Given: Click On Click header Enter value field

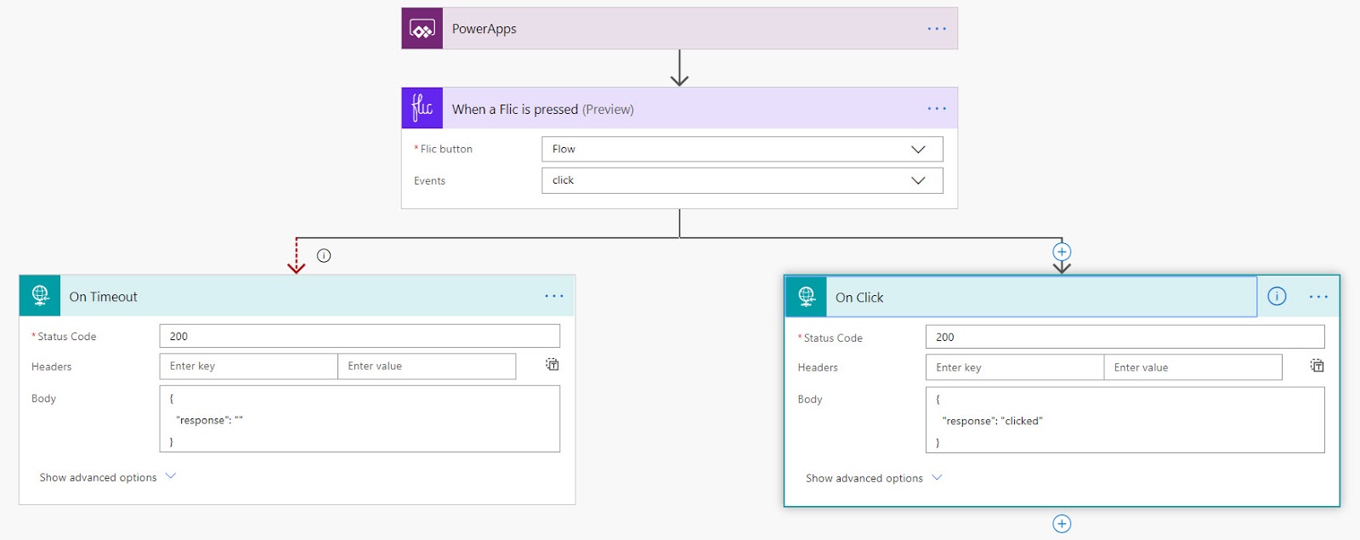Looking at the screenshot, I should tap(1193, 367).
